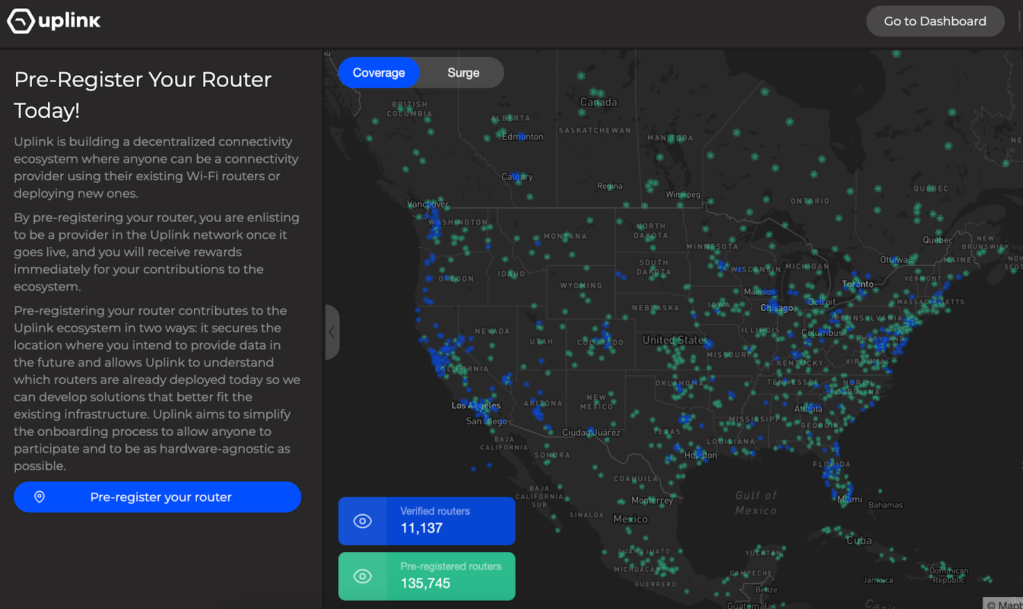
Task: Click the eye icon on Pre-registered routers card
Action: coord(363,576)
